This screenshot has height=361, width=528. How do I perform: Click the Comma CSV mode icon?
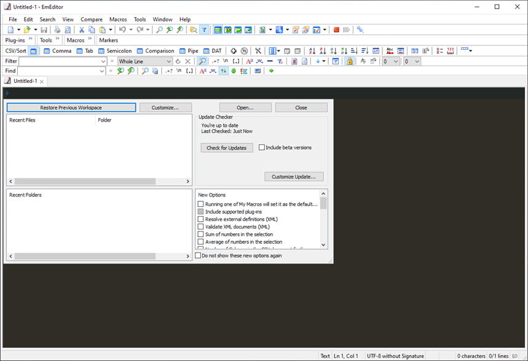(57, 51)
